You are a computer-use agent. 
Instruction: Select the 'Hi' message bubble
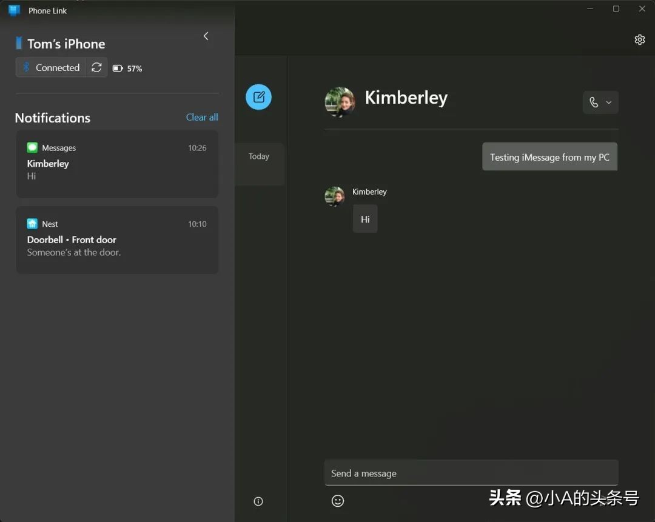tap(365, 219)
